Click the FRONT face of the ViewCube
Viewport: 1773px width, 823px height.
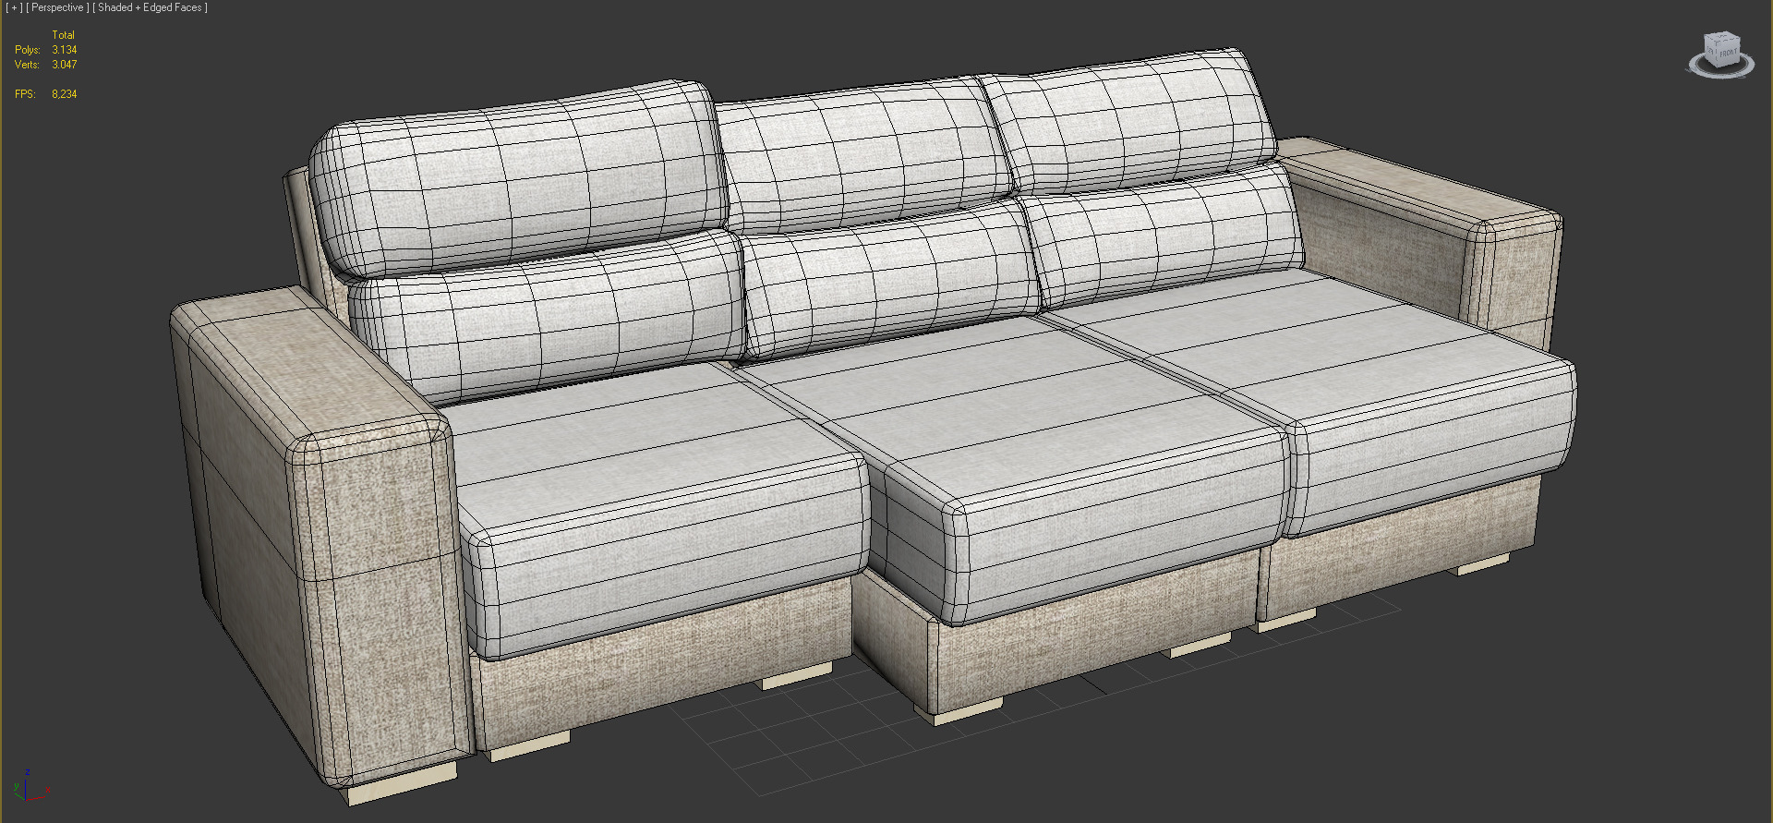tap(1728, 53)
